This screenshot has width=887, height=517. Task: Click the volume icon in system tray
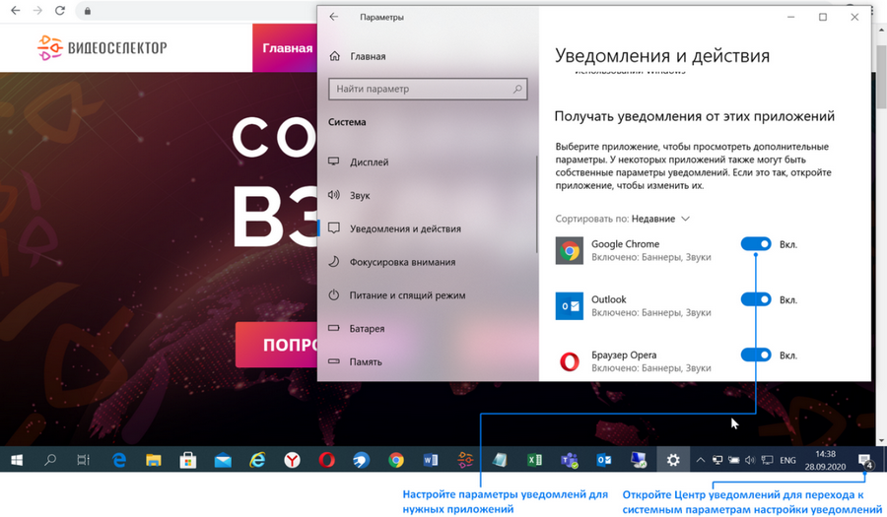[750, 460]
